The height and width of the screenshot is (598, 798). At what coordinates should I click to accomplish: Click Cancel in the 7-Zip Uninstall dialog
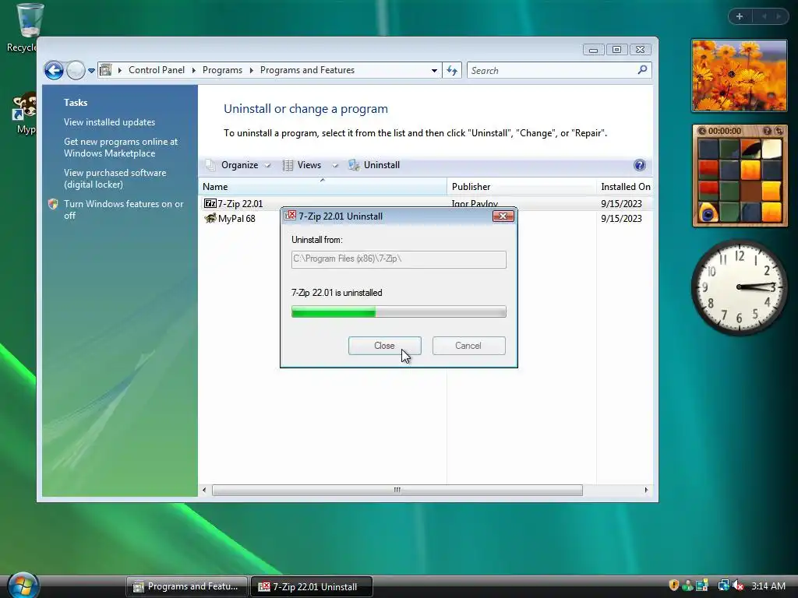pyautogui.click(x=468, y=346)
